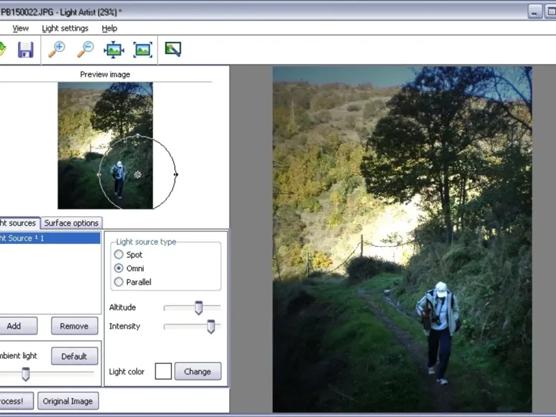Click the image edit pencil toolbar icon
This screenshot has height=417, width=556.
173,49
